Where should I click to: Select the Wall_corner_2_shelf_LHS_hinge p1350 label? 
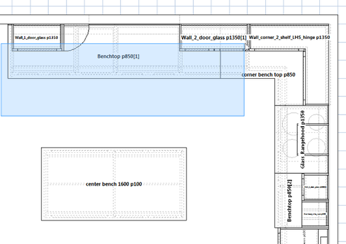click(x=289, y=37)
